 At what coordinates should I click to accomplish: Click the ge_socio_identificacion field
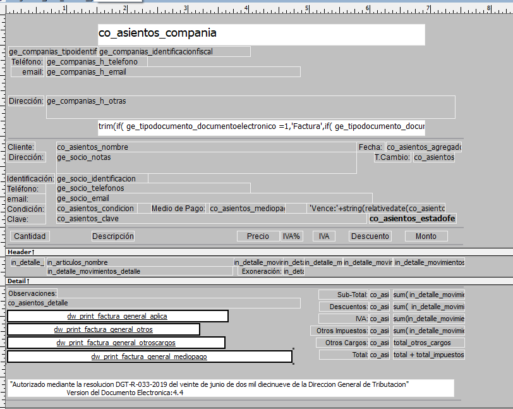tap(102, 178)
